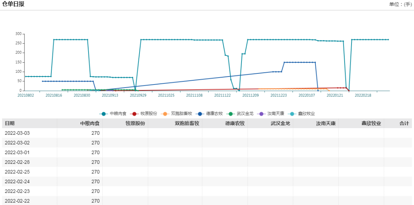Click the 20211108 x-axis date label

[194, 95]
